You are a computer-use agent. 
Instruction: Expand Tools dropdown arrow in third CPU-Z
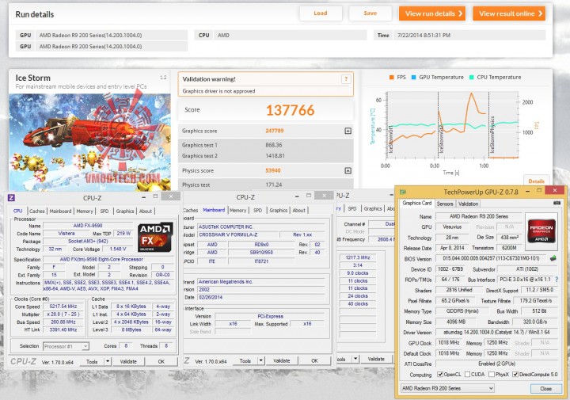(x=356, y=359)
